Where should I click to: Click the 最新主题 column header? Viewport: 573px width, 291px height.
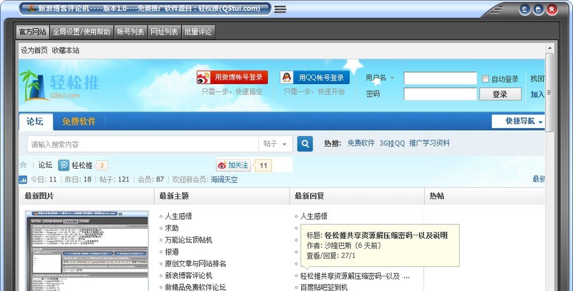(174, 196)
